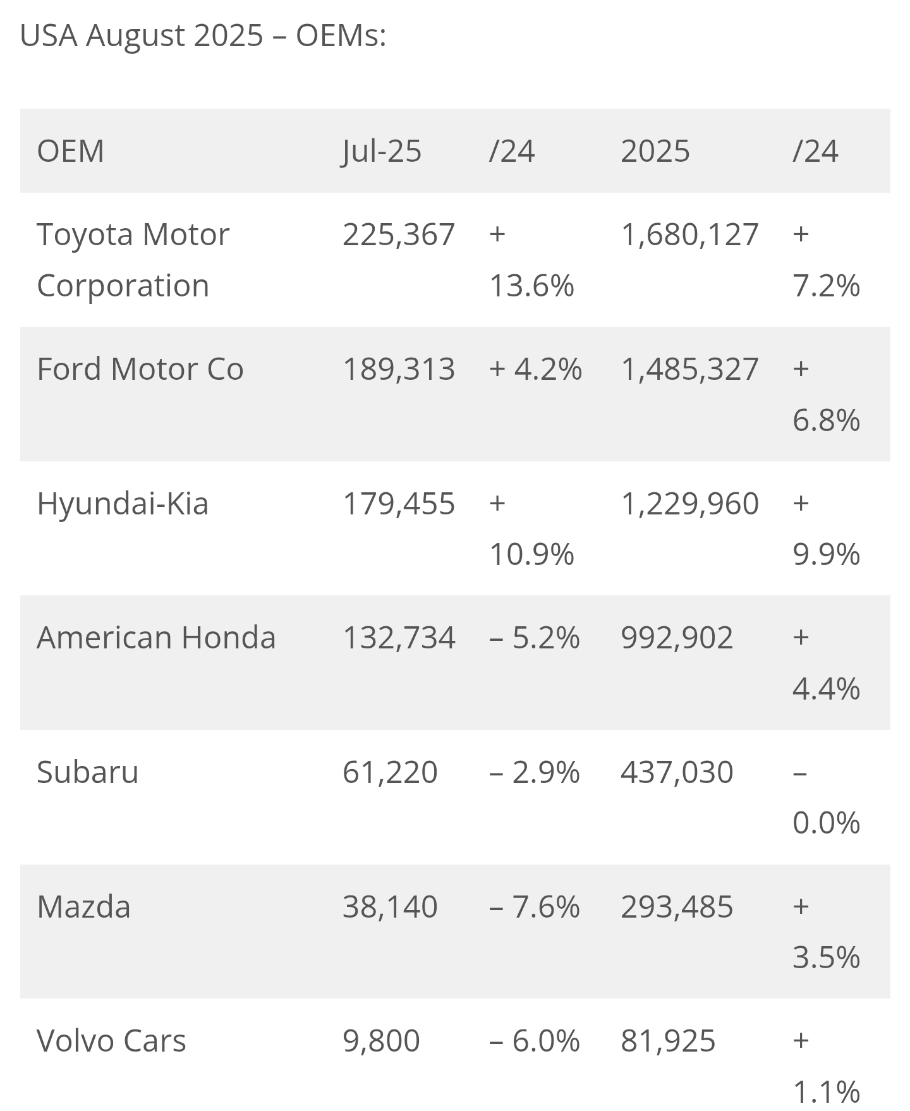Select the Volvo Cars name cell

click(x=111, y=1041)
